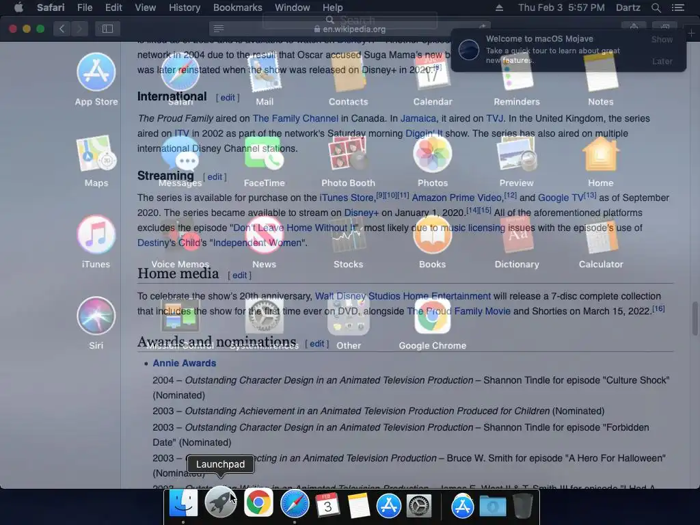Click the Launchpad rocket in the Dock
The height and width of the screenshot is (525, 700).
click(x=221, y=502)
